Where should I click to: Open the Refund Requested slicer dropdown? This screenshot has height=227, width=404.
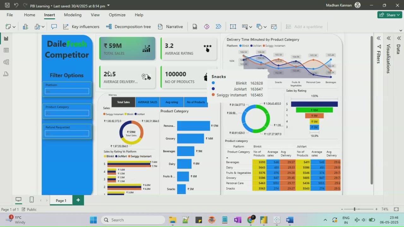67,133
